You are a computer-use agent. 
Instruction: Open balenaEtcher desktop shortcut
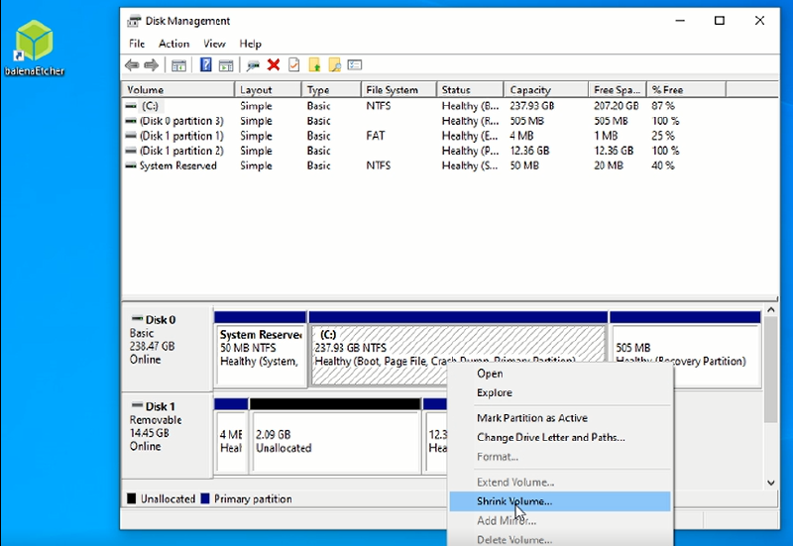[34, 47]
